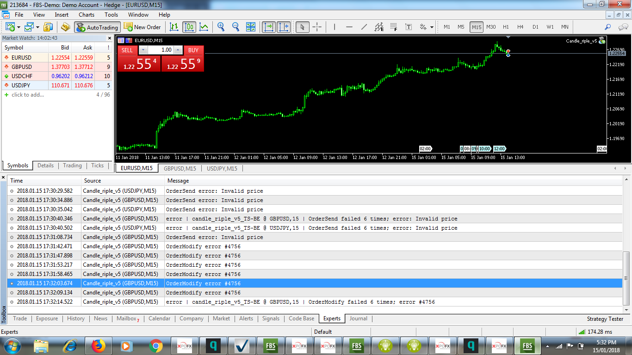The image size is (632, 355).
Task: Click to add a symbol in Market Watch
Action: pos(28,95)
